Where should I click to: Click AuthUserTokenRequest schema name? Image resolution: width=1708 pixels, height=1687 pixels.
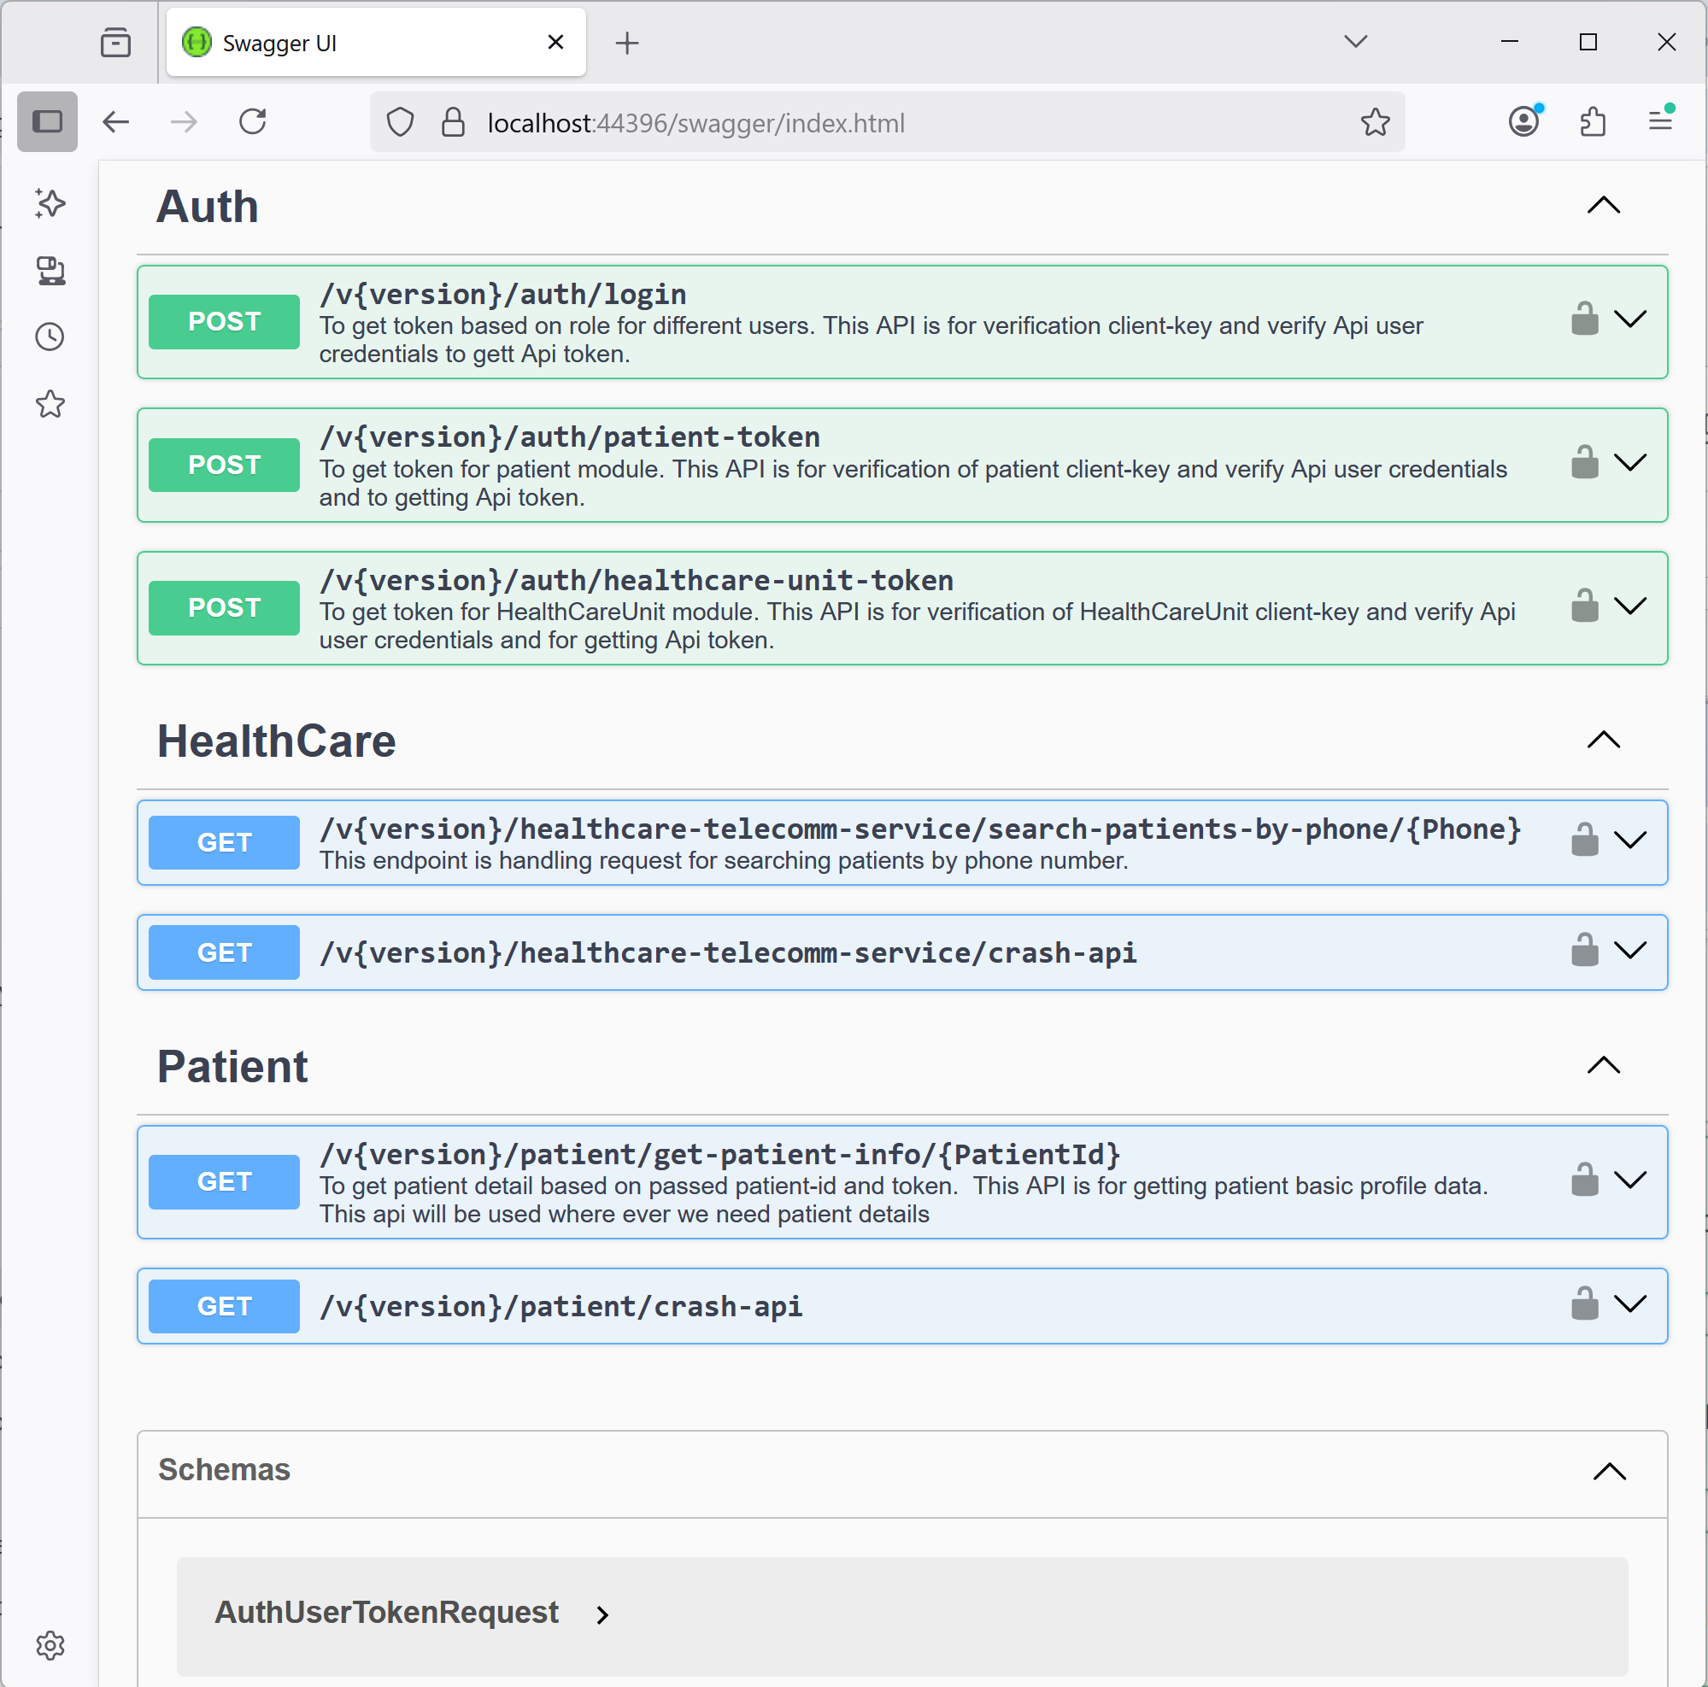tap(386, 1613)
